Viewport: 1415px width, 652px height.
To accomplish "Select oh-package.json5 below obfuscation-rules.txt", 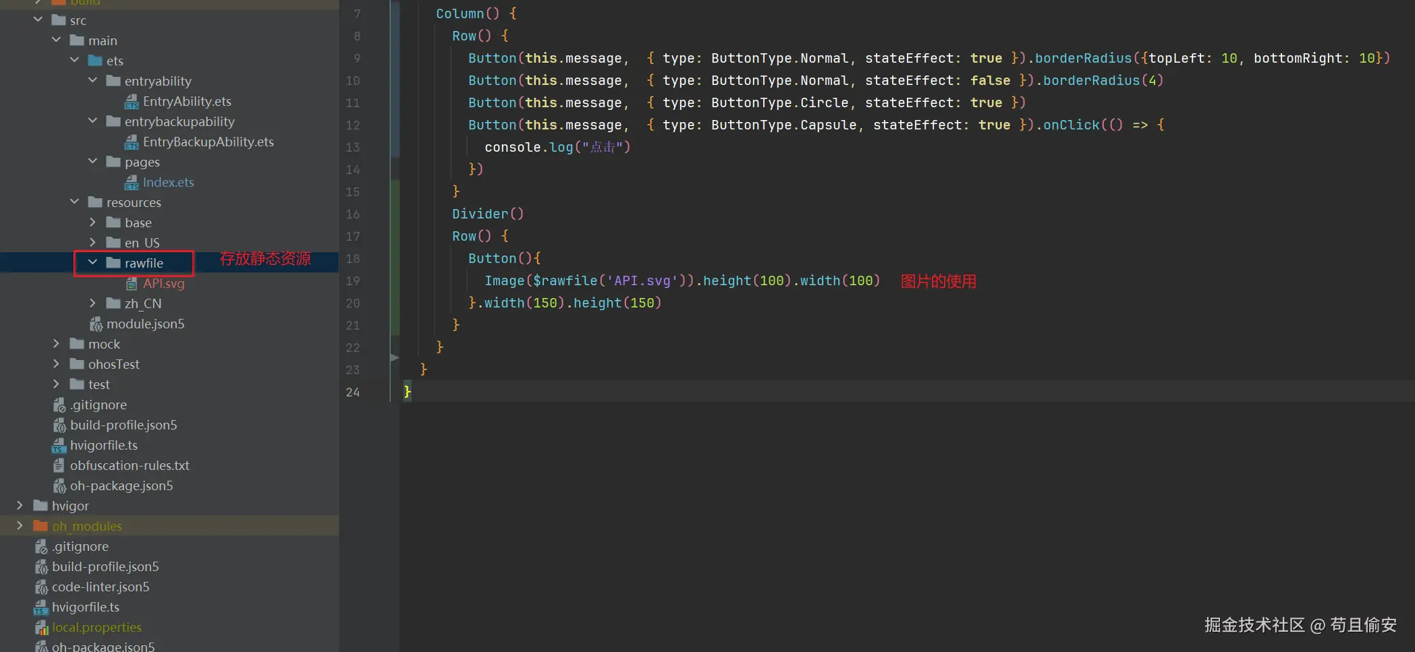I will pyautogui.click(x=121, y=485).
